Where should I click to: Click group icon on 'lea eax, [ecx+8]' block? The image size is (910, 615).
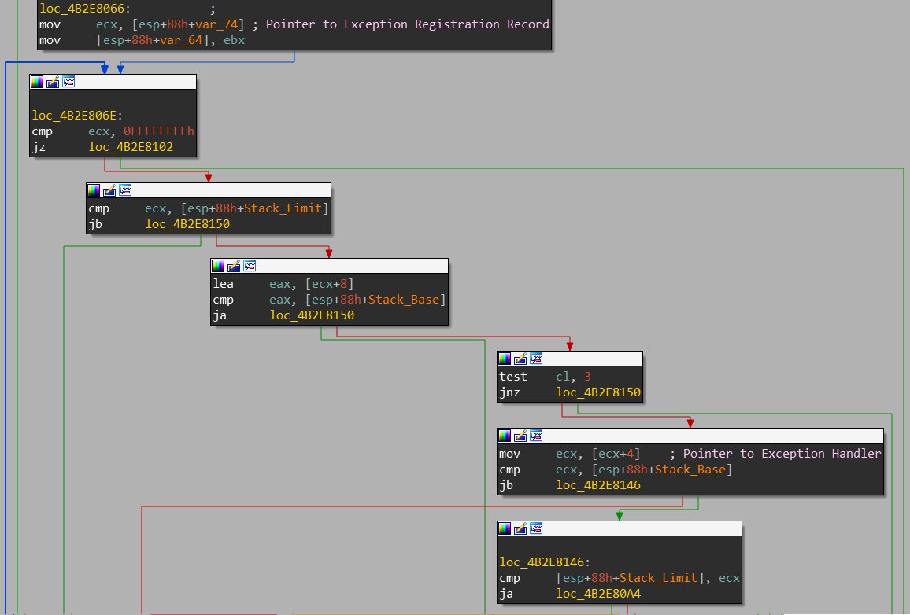250,266
